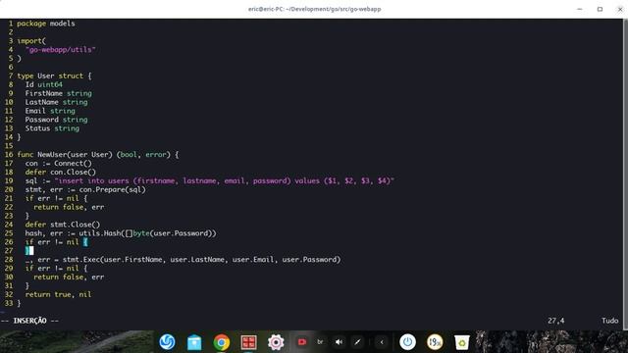Screen dimensions: 628x353
Task: Open the volume speaker tray icon
Action: (339, 342)
